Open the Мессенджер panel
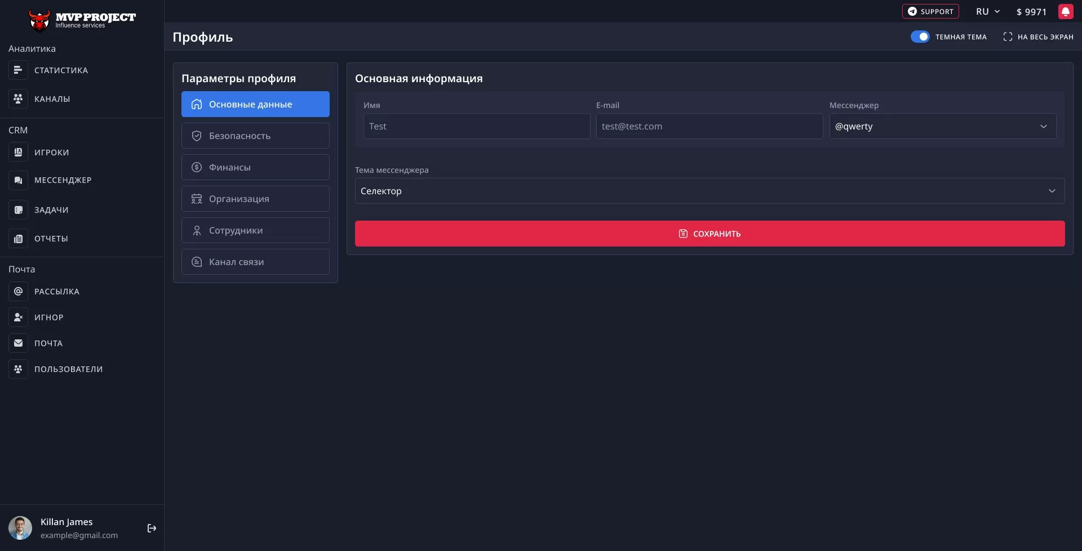This screenshot has height=551, width=1082. pos(63,180)
